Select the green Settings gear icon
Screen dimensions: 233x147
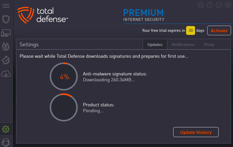pos(6,129)
